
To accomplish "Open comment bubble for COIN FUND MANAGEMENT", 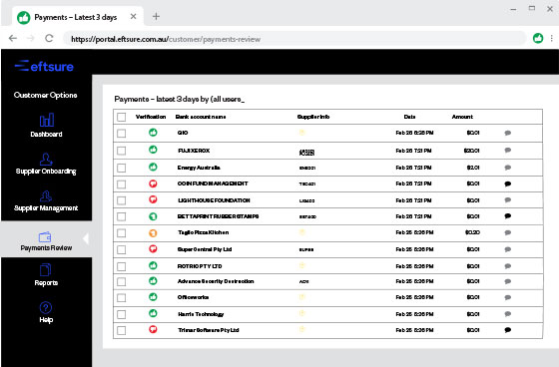I will [508, 183].
